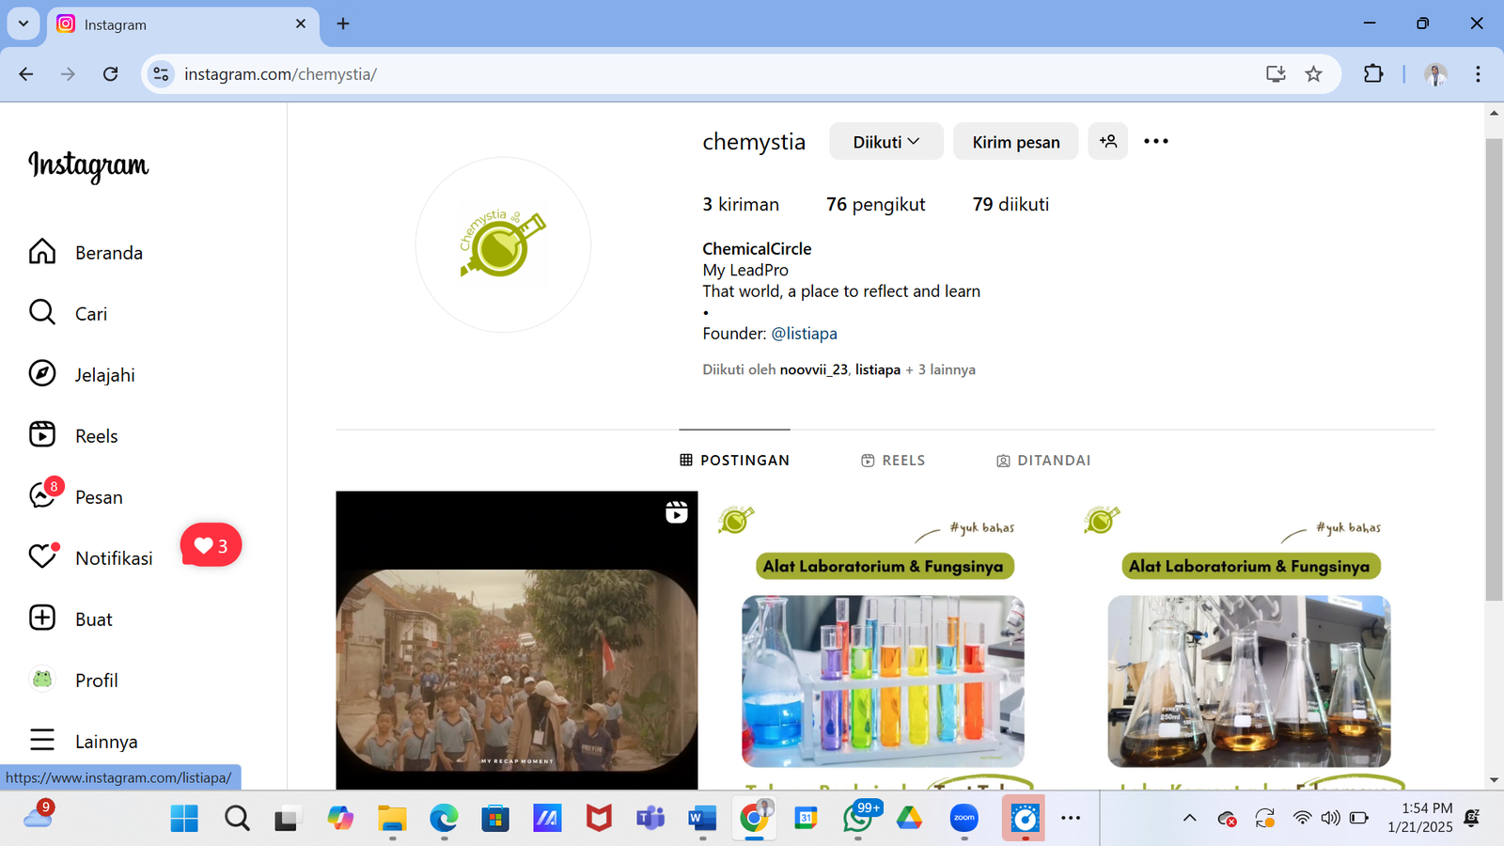Open chemystia profile picture
The height and width of the screenshot is (846, 1504).
click(503, 244)
